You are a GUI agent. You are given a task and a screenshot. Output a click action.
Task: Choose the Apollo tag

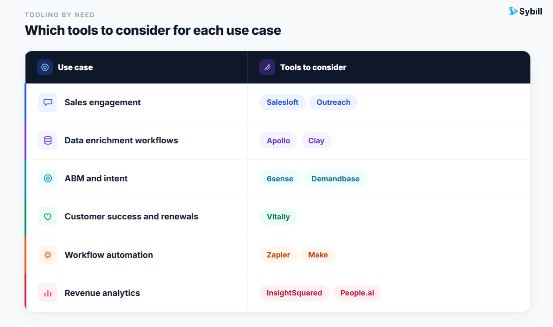tap(278, 141)
